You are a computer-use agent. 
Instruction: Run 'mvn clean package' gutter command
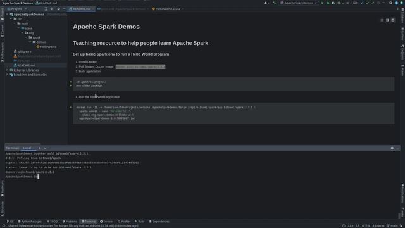tap(70, 85)
